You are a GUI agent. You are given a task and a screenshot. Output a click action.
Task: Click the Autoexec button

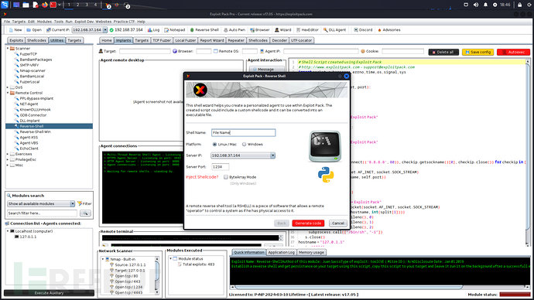[514, 52]
